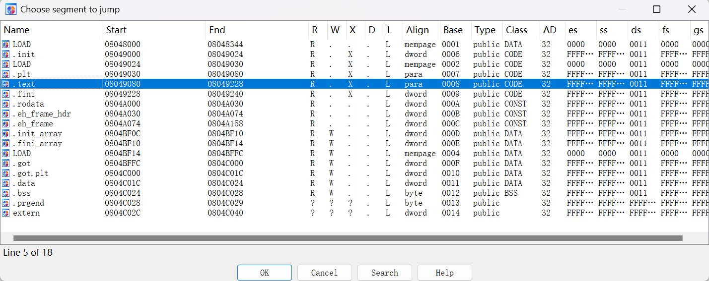Click the horizontal scrollbar under the list
Viewport: 709px width, 281px height.
point(348,238)
